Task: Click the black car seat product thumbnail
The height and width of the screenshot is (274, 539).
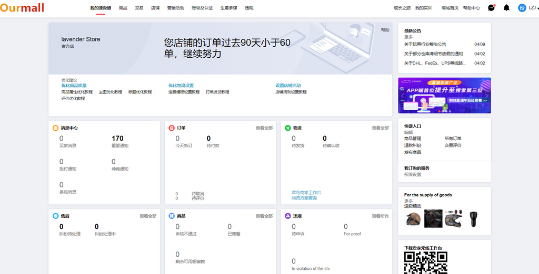Action: click(433, 218)
